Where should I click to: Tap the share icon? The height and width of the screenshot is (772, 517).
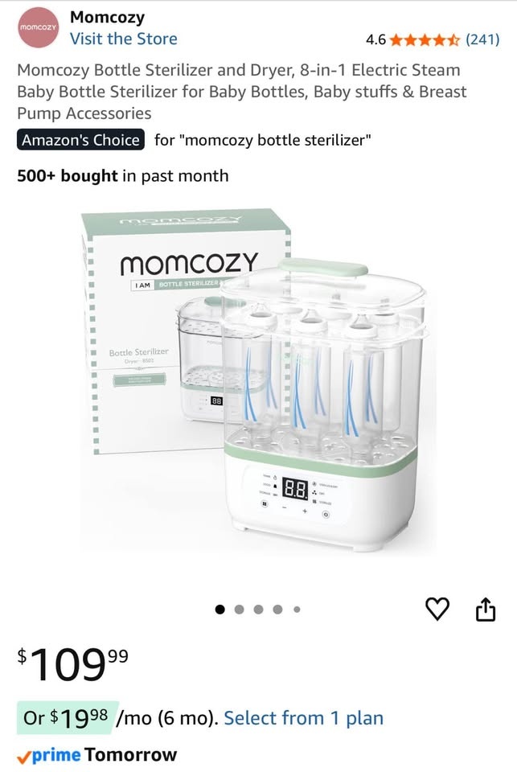point(486,609)
